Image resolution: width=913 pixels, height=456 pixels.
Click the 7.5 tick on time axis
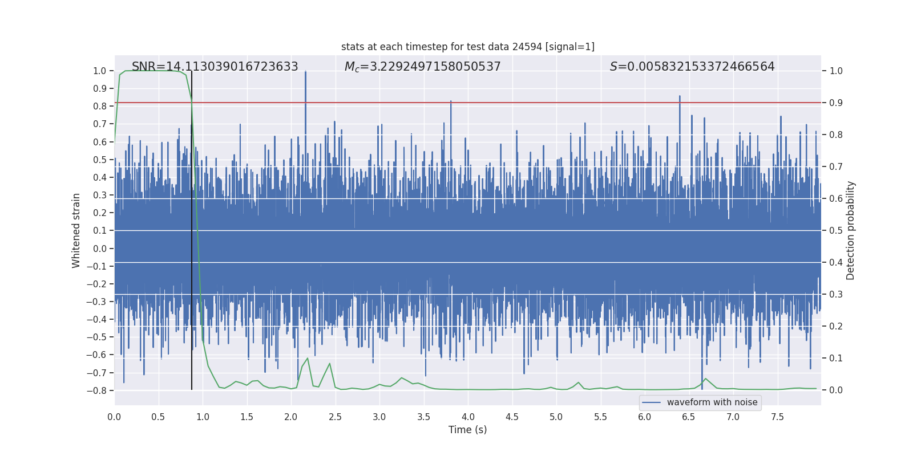click(777, 417)
